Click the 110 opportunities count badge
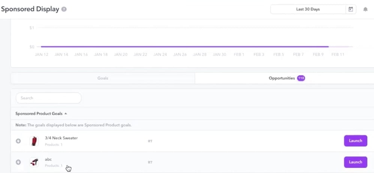374x173 pixels. (x=301, y=78)
